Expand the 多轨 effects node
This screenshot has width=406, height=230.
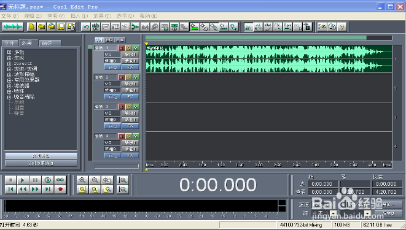coord(9,53)
